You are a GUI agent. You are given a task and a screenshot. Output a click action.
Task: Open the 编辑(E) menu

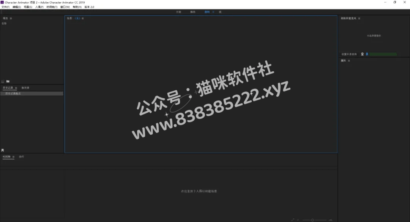point(17,7)
